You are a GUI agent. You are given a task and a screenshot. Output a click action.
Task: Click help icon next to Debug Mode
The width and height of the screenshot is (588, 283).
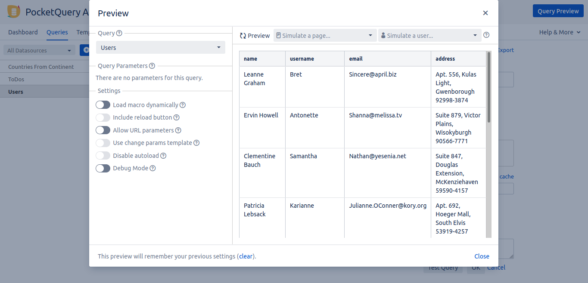click(x=152, y=168)
